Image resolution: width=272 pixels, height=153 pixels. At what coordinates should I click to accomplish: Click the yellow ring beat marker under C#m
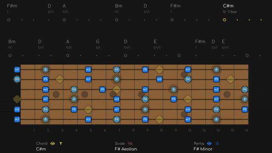224,20
